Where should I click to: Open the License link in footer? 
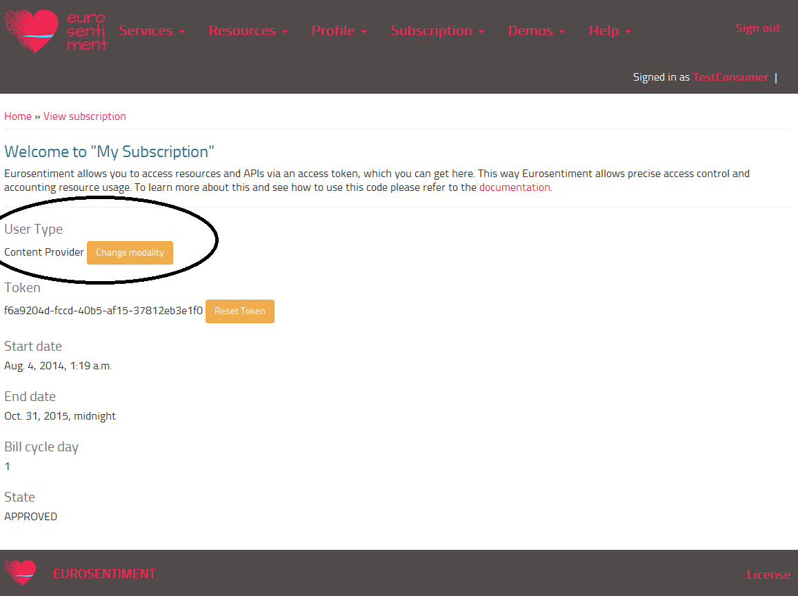[x=768, y=574]
